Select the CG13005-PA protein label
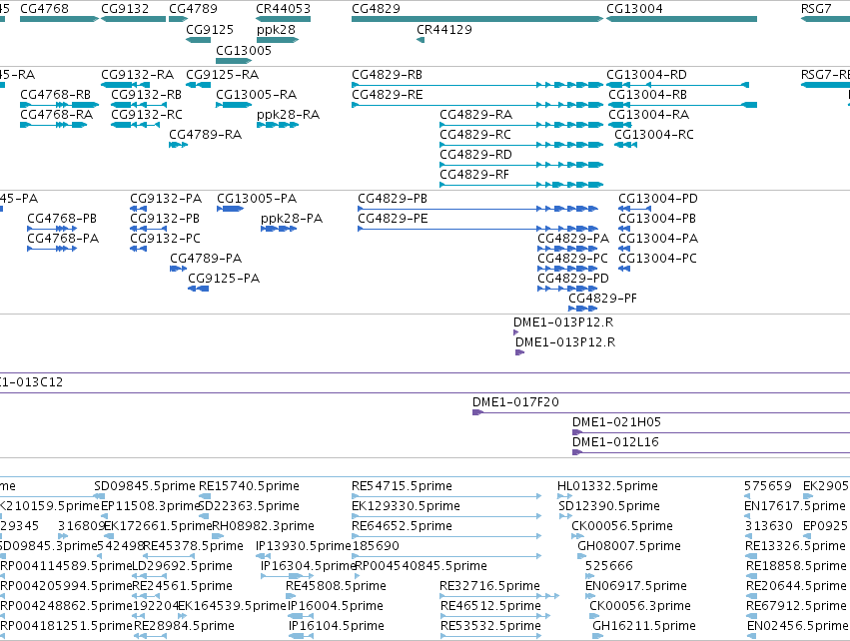Viewport: 850px width, 641px height. pyautogui.click(x=257, y=199)
